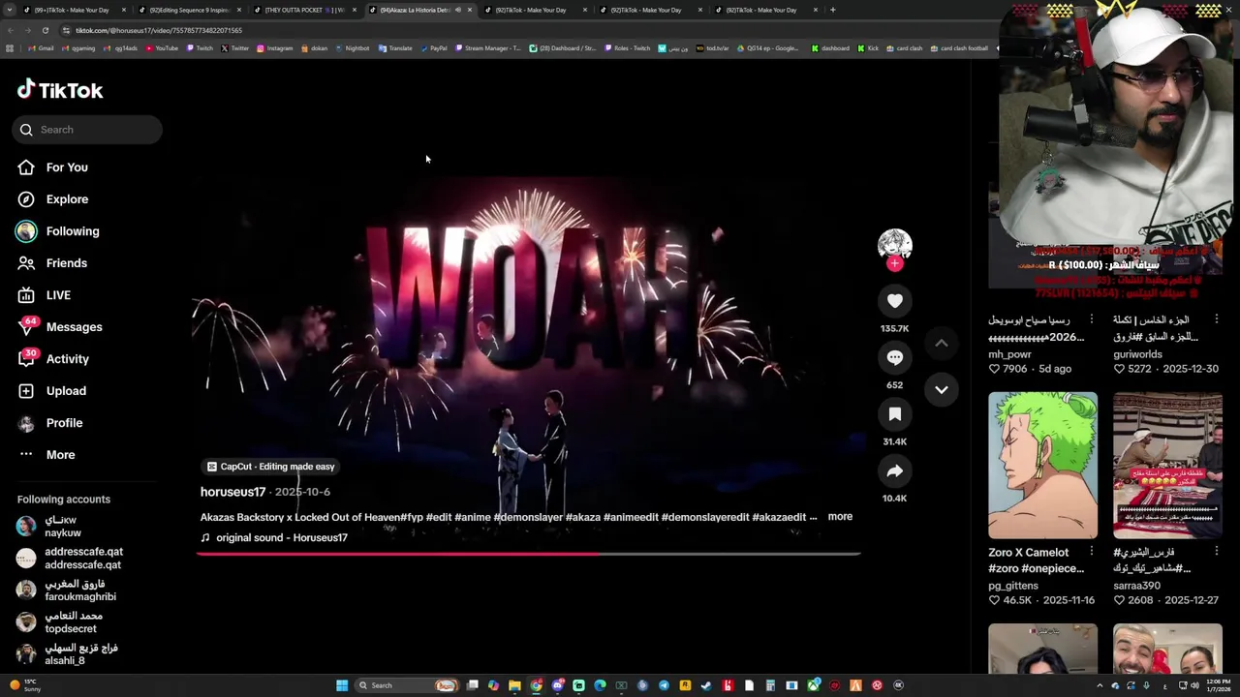The height and width of the screenshot is (697, 1240).
Task: Open faroukmaghribi following account
Action: click(67, 591)
